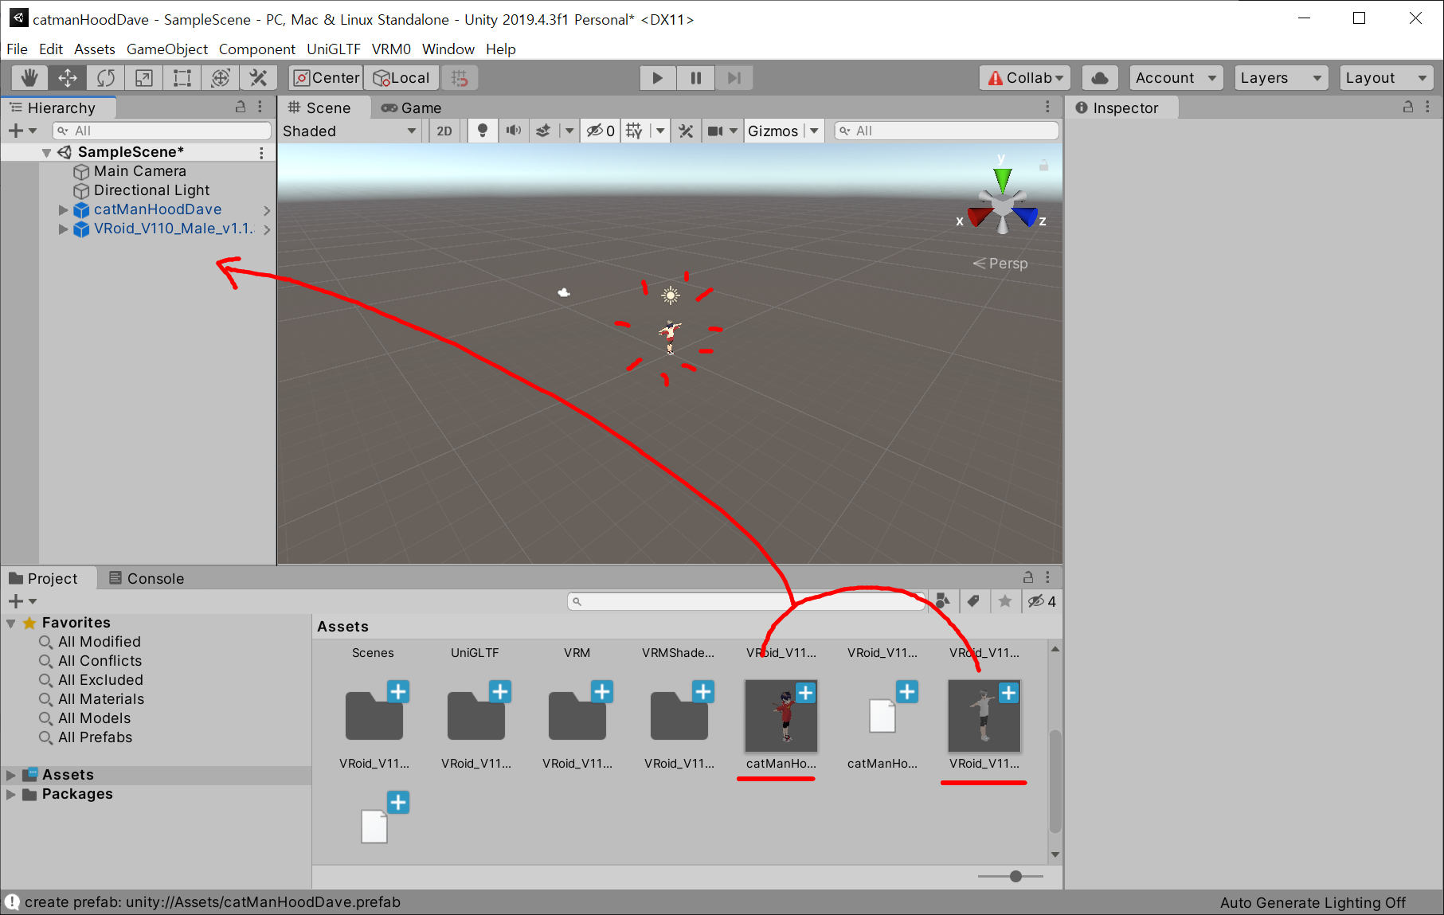Open the UniGLTF menu
This screenshot has height=915, width=1444.
click(333, 49)
